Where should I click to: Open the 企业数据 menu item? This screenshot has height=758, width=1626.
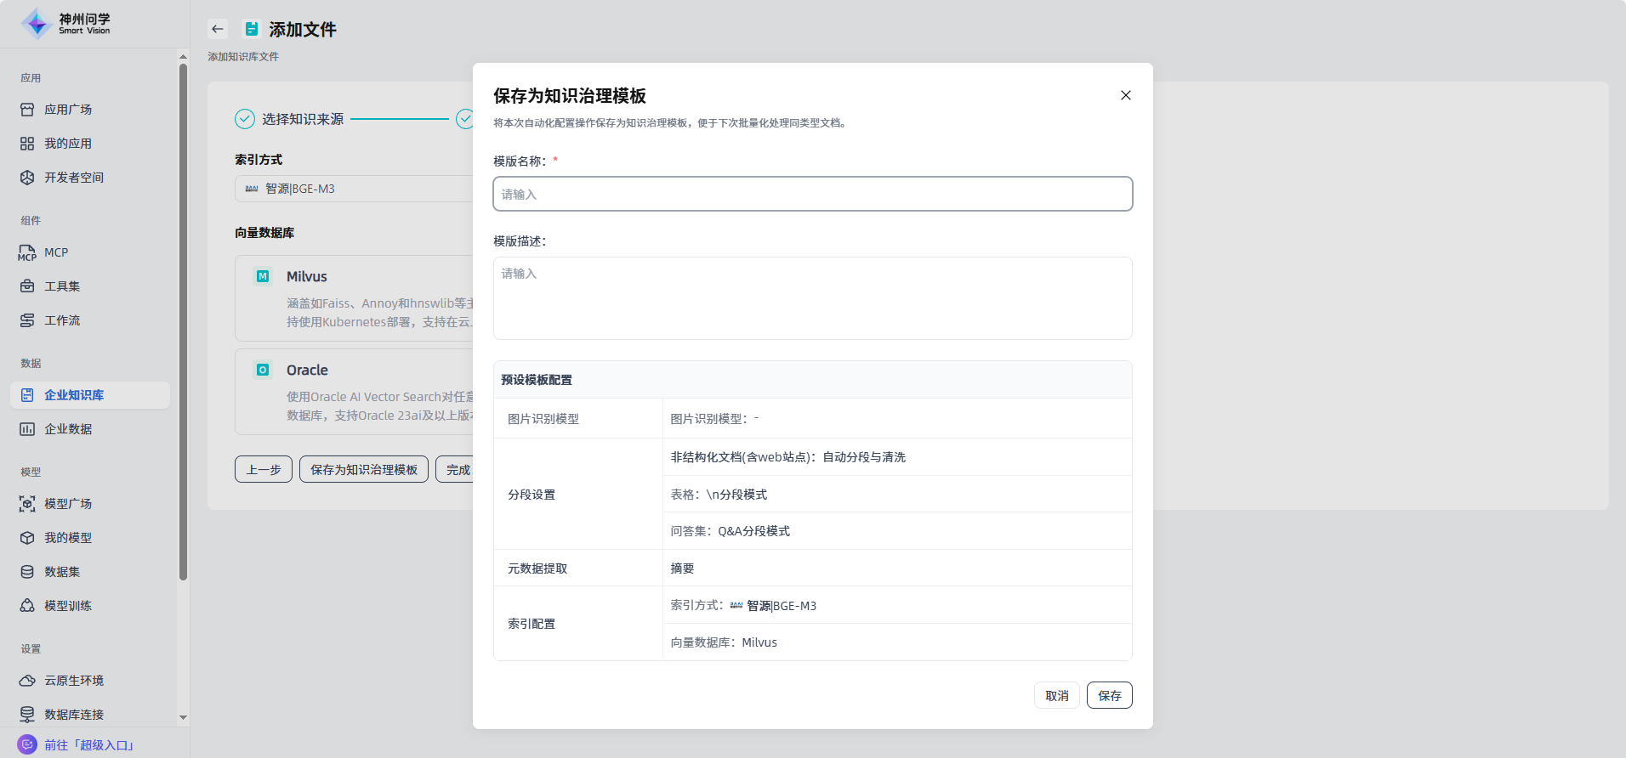pos(68,429)
